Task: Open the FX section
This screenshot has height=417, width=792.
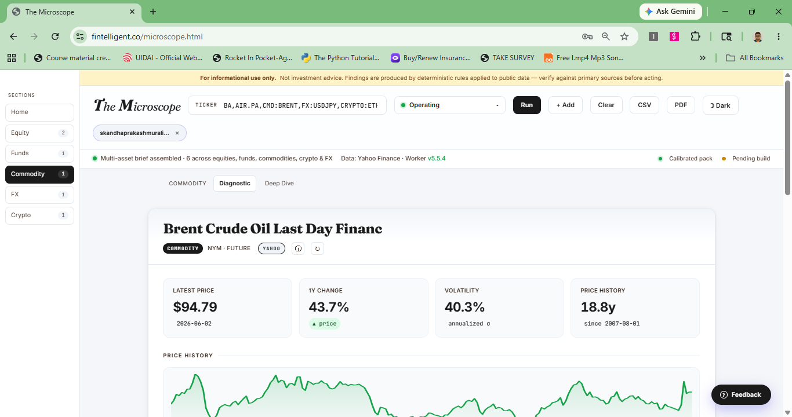Action: [x=39, y=195]
